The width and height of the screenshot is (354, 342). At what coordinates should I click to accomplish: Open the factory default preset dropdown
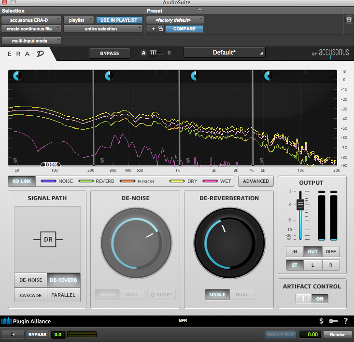(175, 20)
